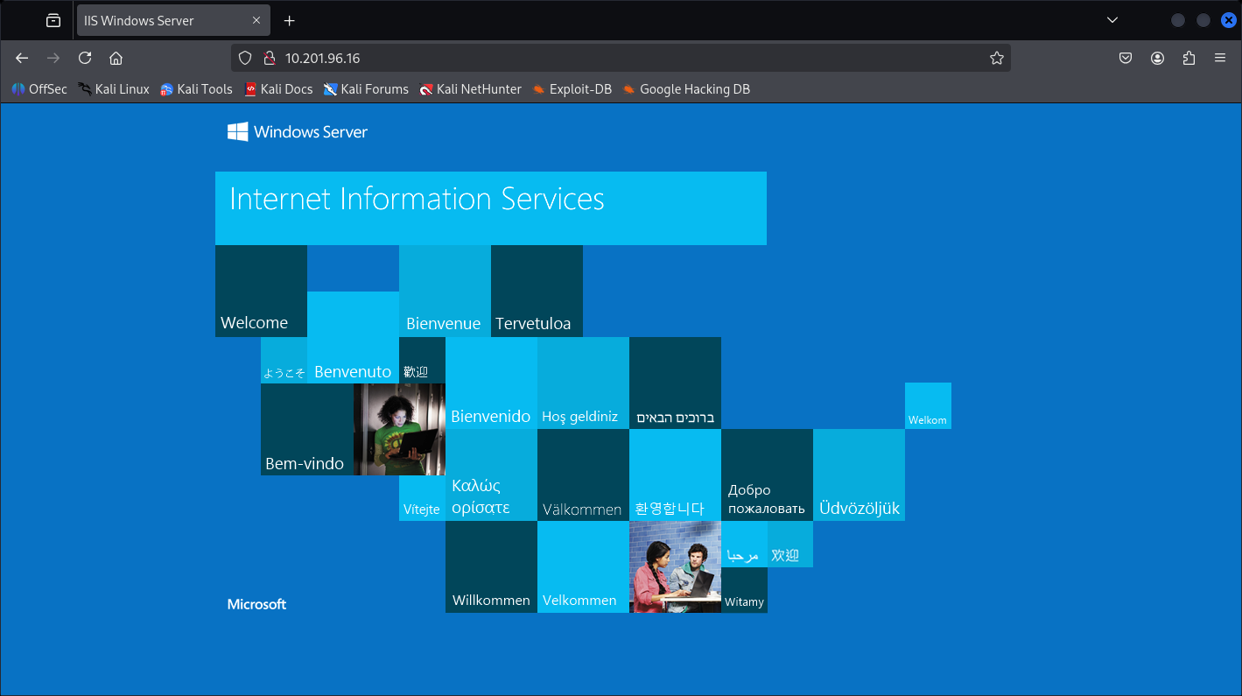The height and width of the screenshot is (696, 1242).
Task: Go to the browser home page
Action: coord(116,58)
